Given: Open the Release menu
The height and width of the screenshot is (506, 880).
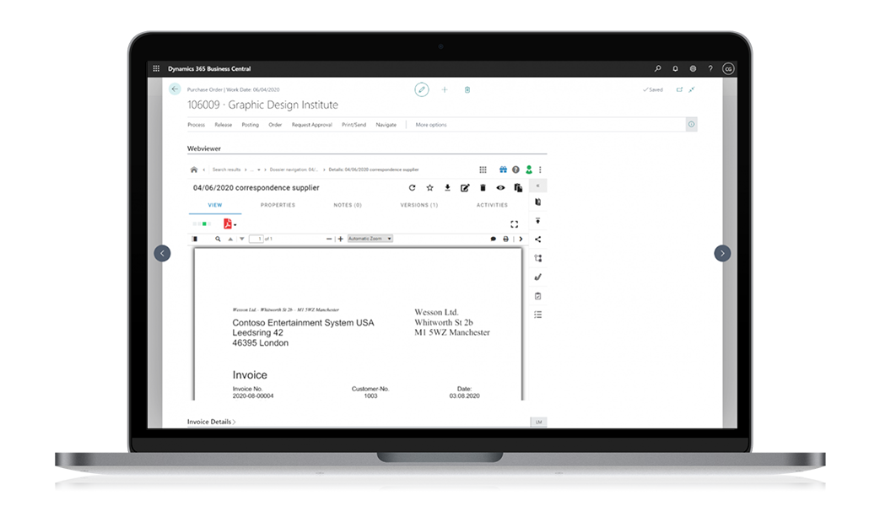Looking at the screenshot, I should pyautogui.click(x=223, y=125).
